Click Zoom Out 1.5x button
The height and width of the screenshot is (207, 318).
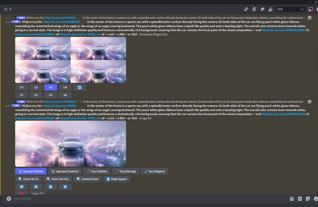[58, 179]
